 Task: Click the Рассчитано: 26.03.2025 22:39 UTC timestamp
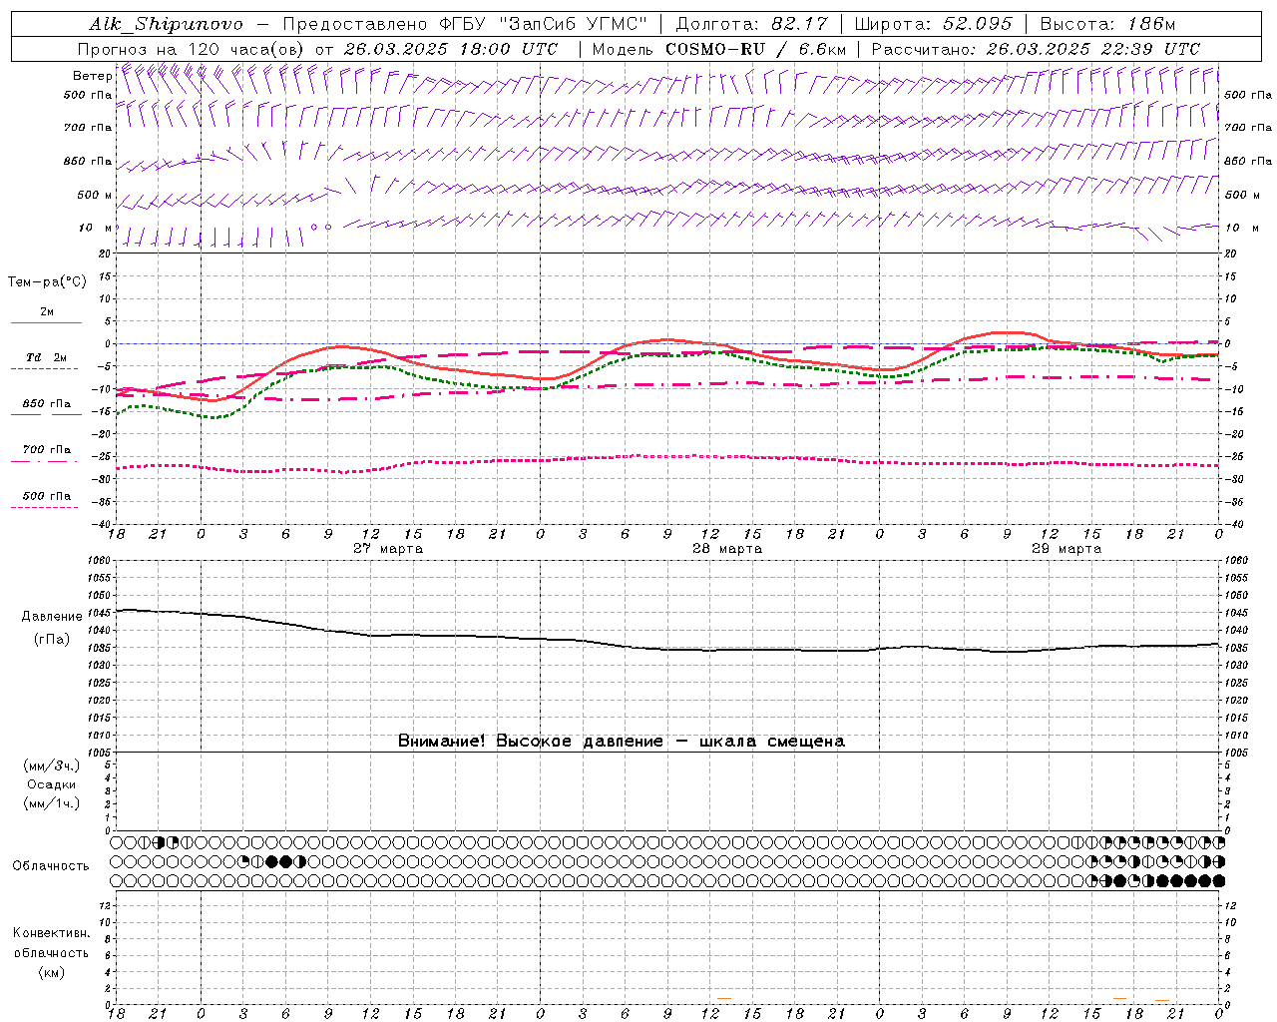click(1036, 49)
